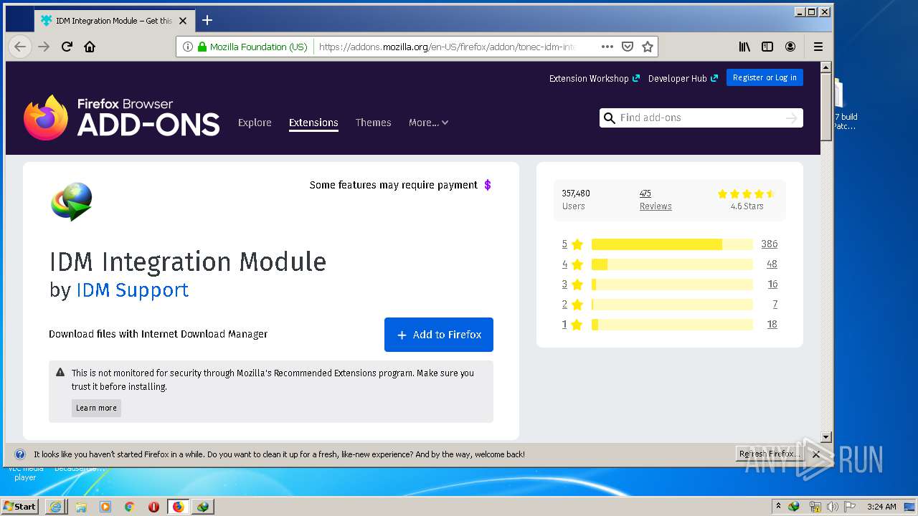The height and width of the screenshot is (516, 918).
Task: Show hidden system tray icons
Action: (x=778, y=507)
